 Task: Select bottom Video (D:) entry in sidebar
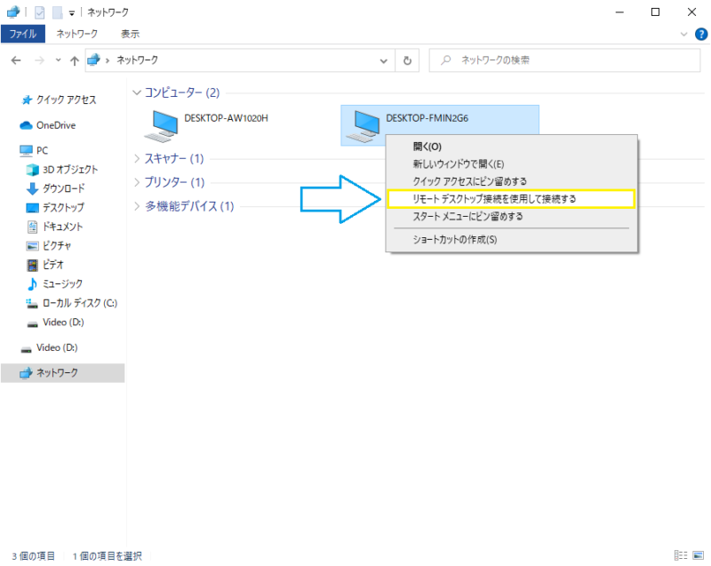click(x=57, y=347)
